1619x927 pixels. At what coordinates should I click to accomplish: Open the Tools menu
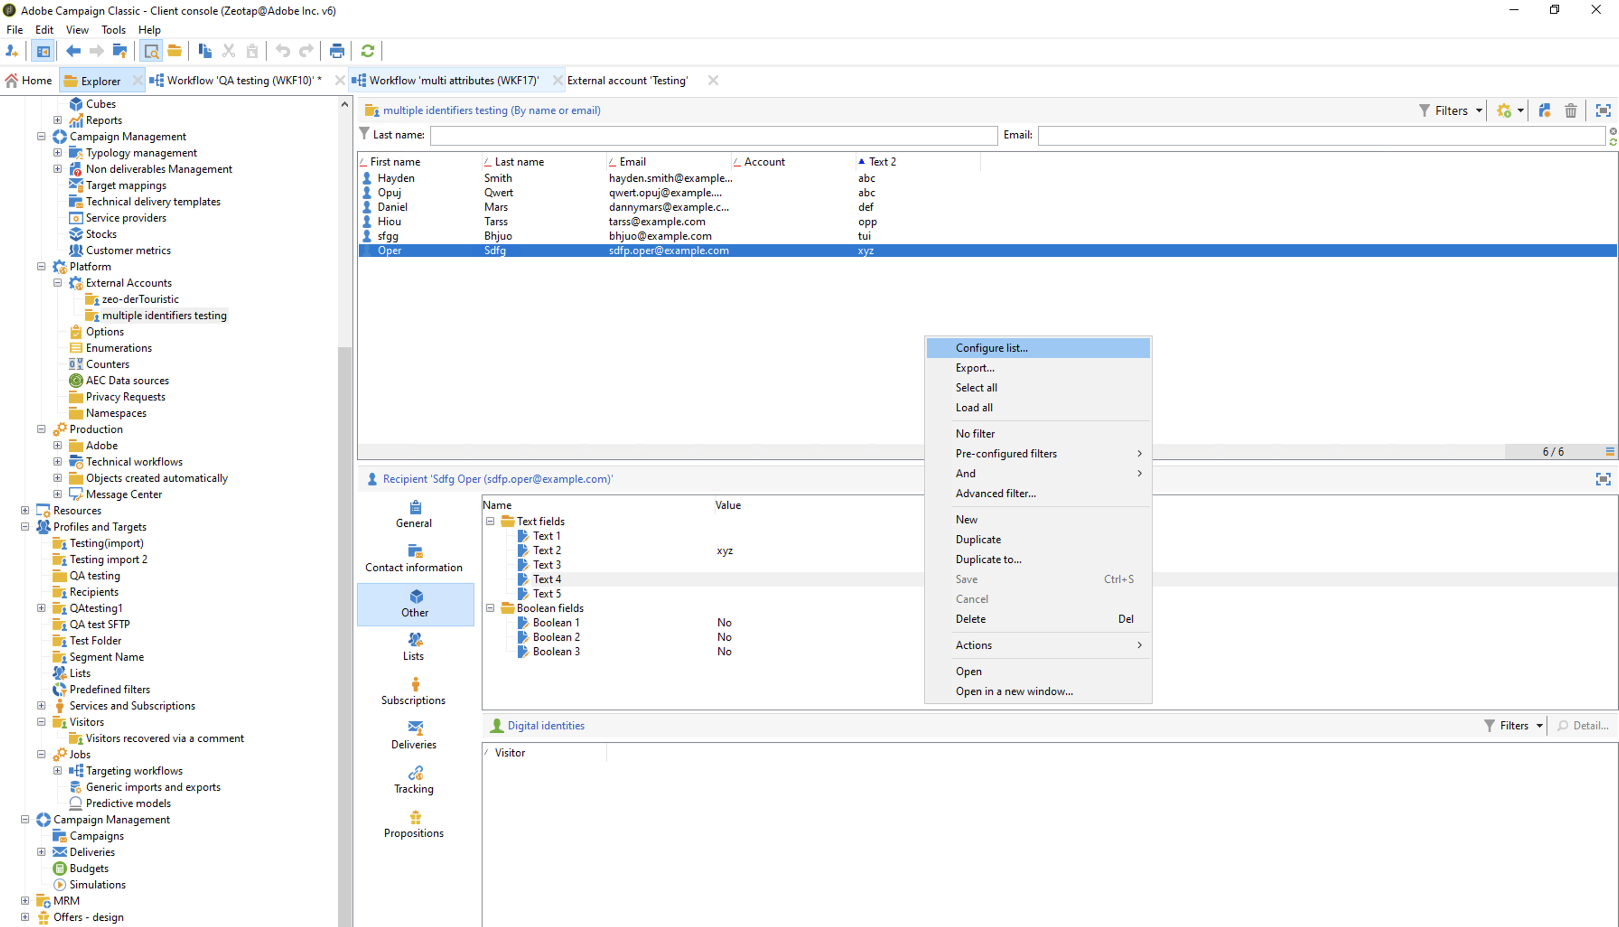113,30
